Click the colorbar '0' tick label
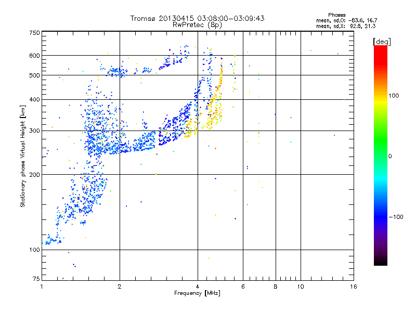The width and height of the screenshot is (416, 312). [389, 157]
